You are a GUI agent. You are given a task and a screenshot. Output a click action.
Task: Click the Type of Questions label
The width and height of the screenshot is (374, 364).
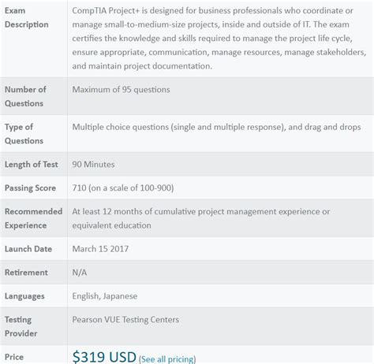[x=24, y=134]
